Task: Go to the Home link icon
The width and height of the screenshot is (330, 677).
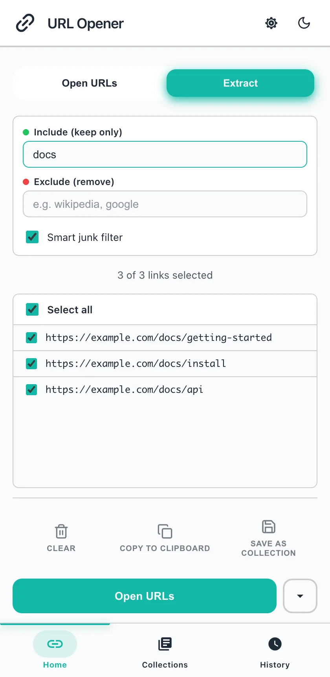Action: [x=55, y=644]
